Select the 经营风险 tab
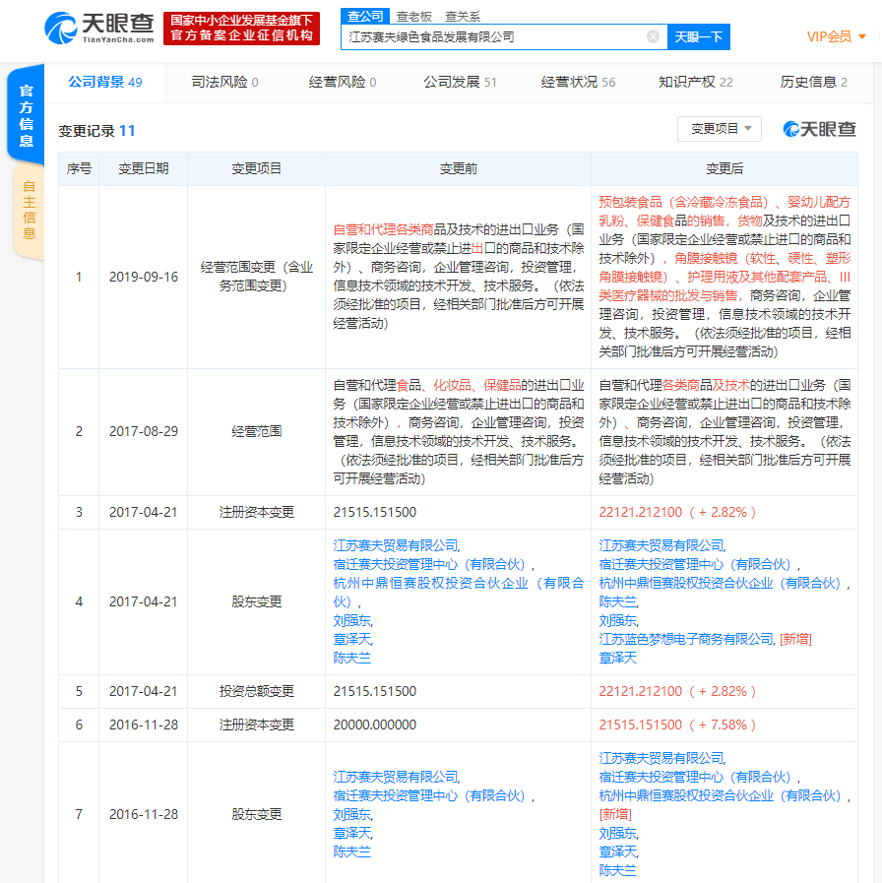Viewport: 882px width, 883px height. 343,83
